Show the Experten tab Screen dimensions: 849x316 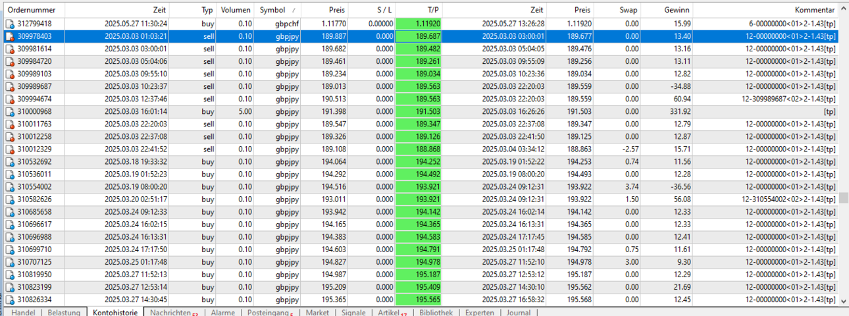tap(479, 312)
